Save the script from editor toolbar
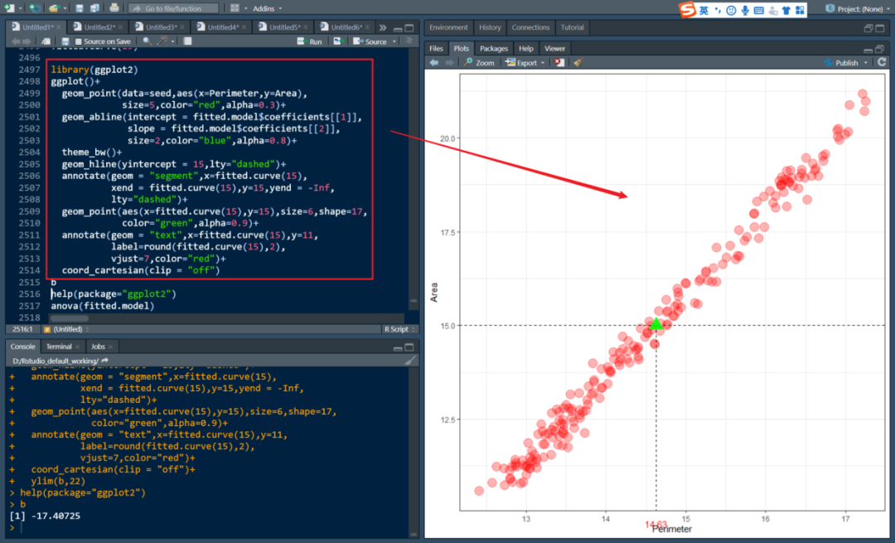 [x=65, y=41]
